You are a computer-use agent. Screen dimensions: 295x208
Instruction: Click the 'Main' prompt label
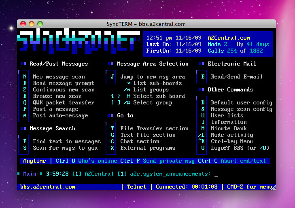point(30,174)
